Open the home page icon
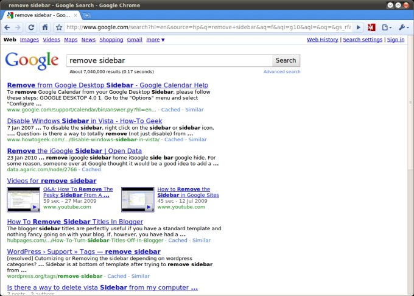The width and height of the screenshot is (414, 296). click(x=45, y=27)
